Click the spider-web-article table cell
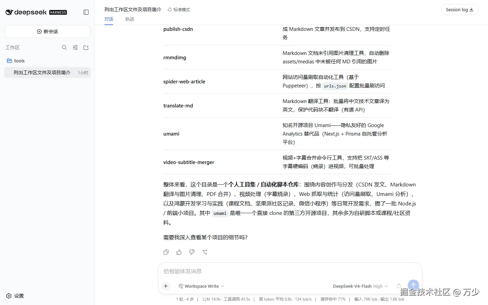This screenshot has height=305, width=488. (x=184, y=82)
